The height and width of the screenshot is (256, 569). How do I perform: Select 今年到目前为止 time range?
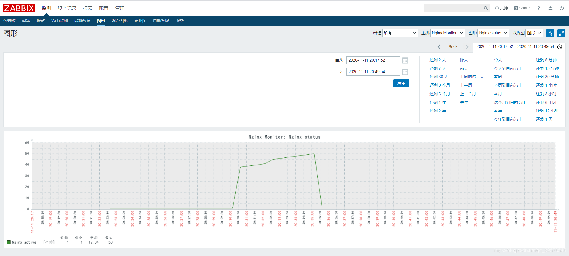click(x=508, y=119)
